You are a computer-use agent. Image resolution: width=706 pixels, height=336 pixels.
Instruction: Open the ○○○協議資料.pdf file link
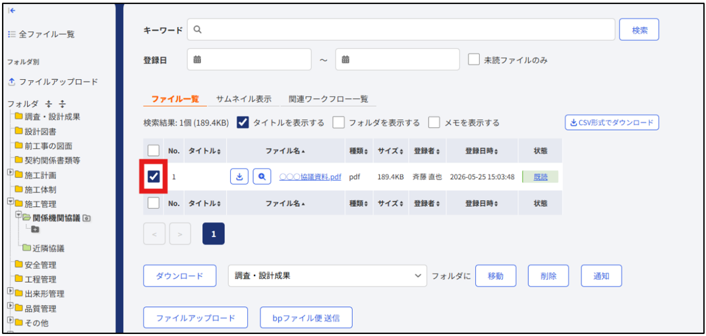coord(310,177)
